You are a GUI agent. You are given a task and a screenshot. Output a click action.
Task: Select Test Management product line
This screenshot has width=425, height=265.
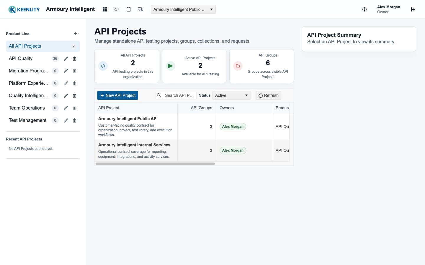coord(28,120)
